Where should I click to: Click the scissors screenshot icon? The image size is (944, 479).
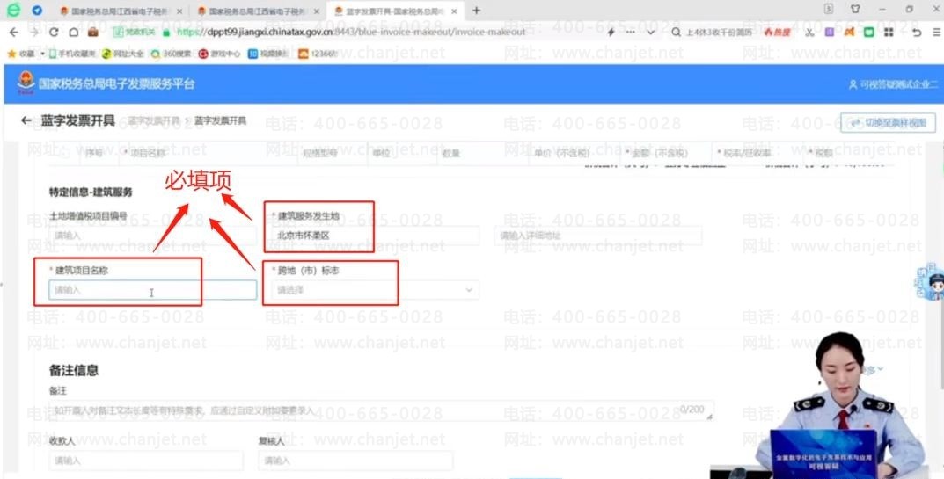click(x=809, y=32)
